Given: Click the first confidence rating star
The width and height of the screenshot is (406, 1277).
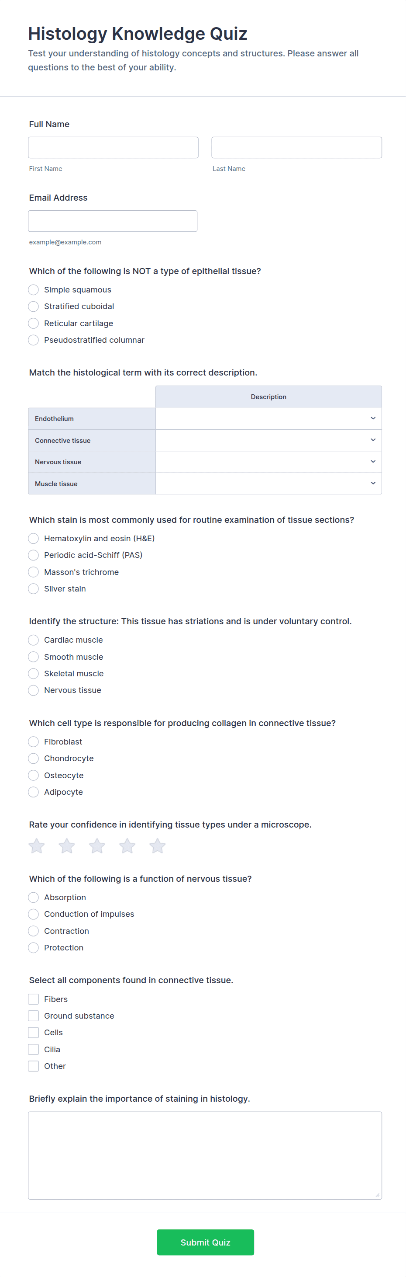Looking at the screenshot, I should [x=37, y=846].
